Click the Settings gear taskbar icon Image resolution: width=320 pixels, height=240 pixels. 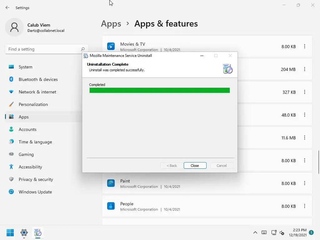click(x=24, y=232)
